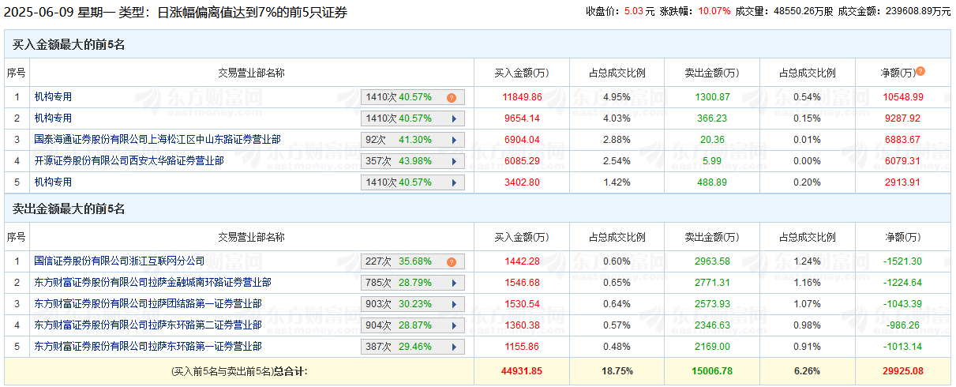Open 国泰海通证券上海松江区中山东路 branch link
This screenshot has width=956, height=387.
(x=157, y=139)
